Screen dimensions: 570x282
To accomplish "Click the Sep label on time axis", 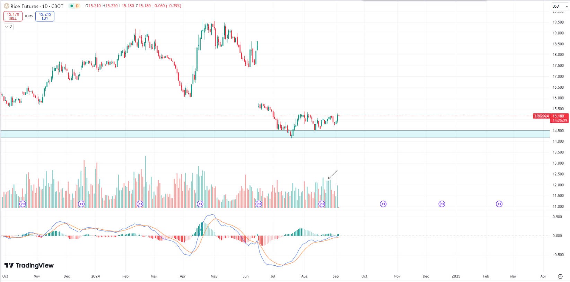I will coord(336,276).
